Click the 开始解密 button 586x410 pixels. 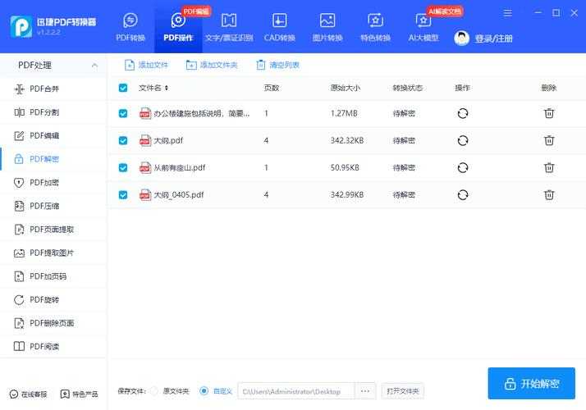point(532,383)
